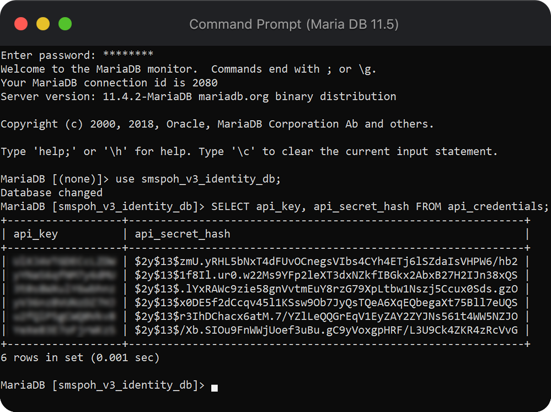This screenshot has width=551, height=412.
Task: Click the hash starting with $2y$13$1f8Il
Action: tap(326, 275)
